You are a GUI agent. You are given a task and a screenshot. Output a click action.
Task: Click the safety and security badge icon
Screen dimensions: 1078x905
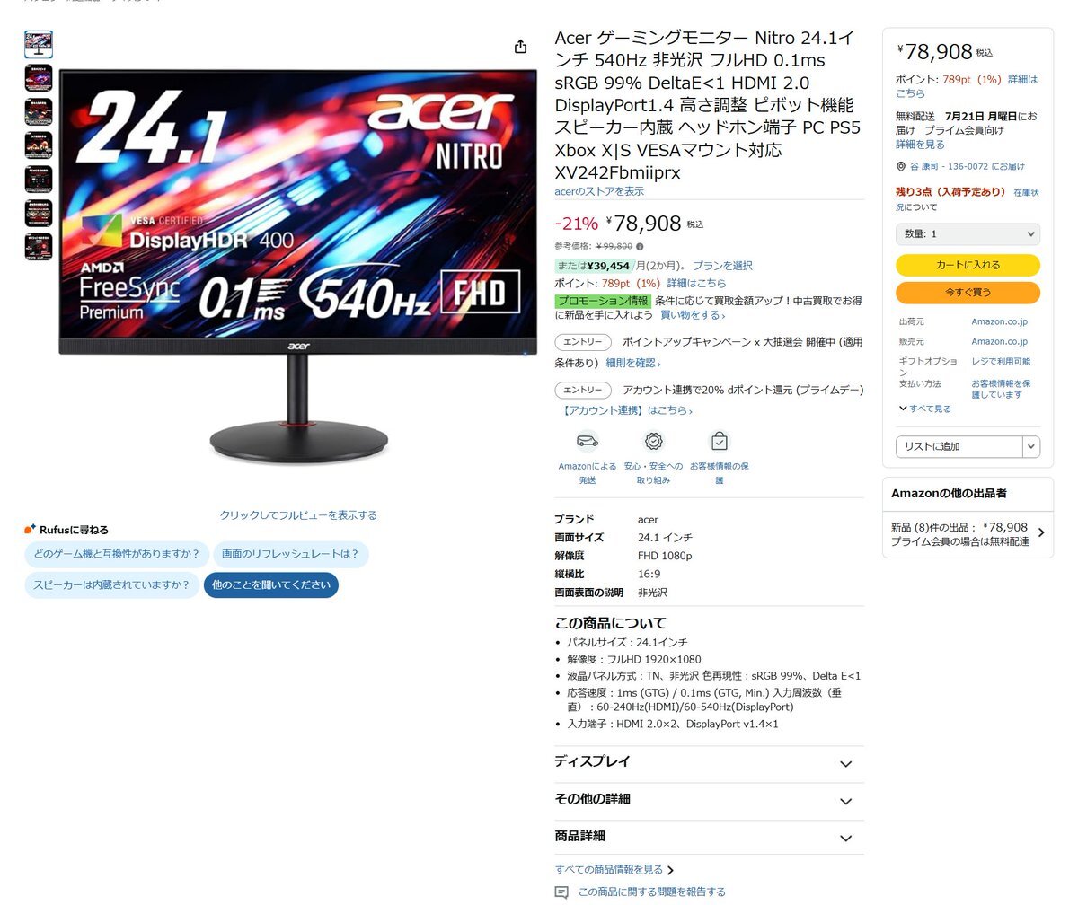coord(654,441)
